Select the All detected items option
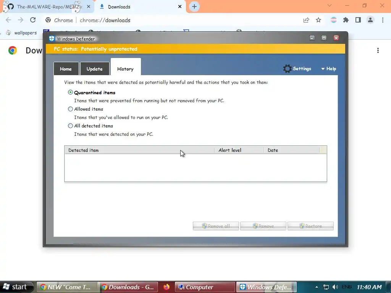This screenshot has width=391, height=293. pyautogui.click(x=70, y=126)
